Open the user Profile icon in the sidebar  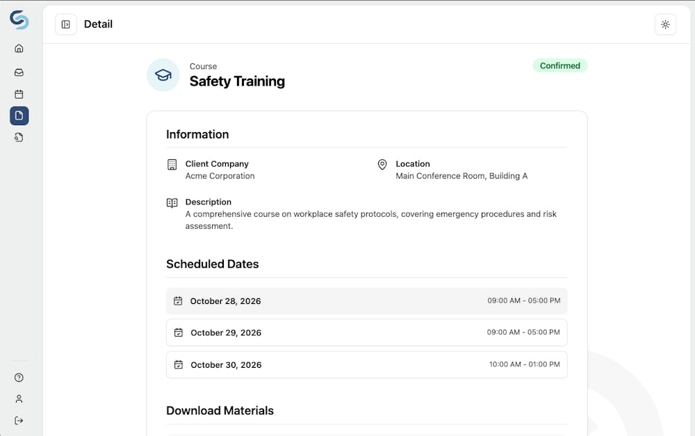coord(19,398)
